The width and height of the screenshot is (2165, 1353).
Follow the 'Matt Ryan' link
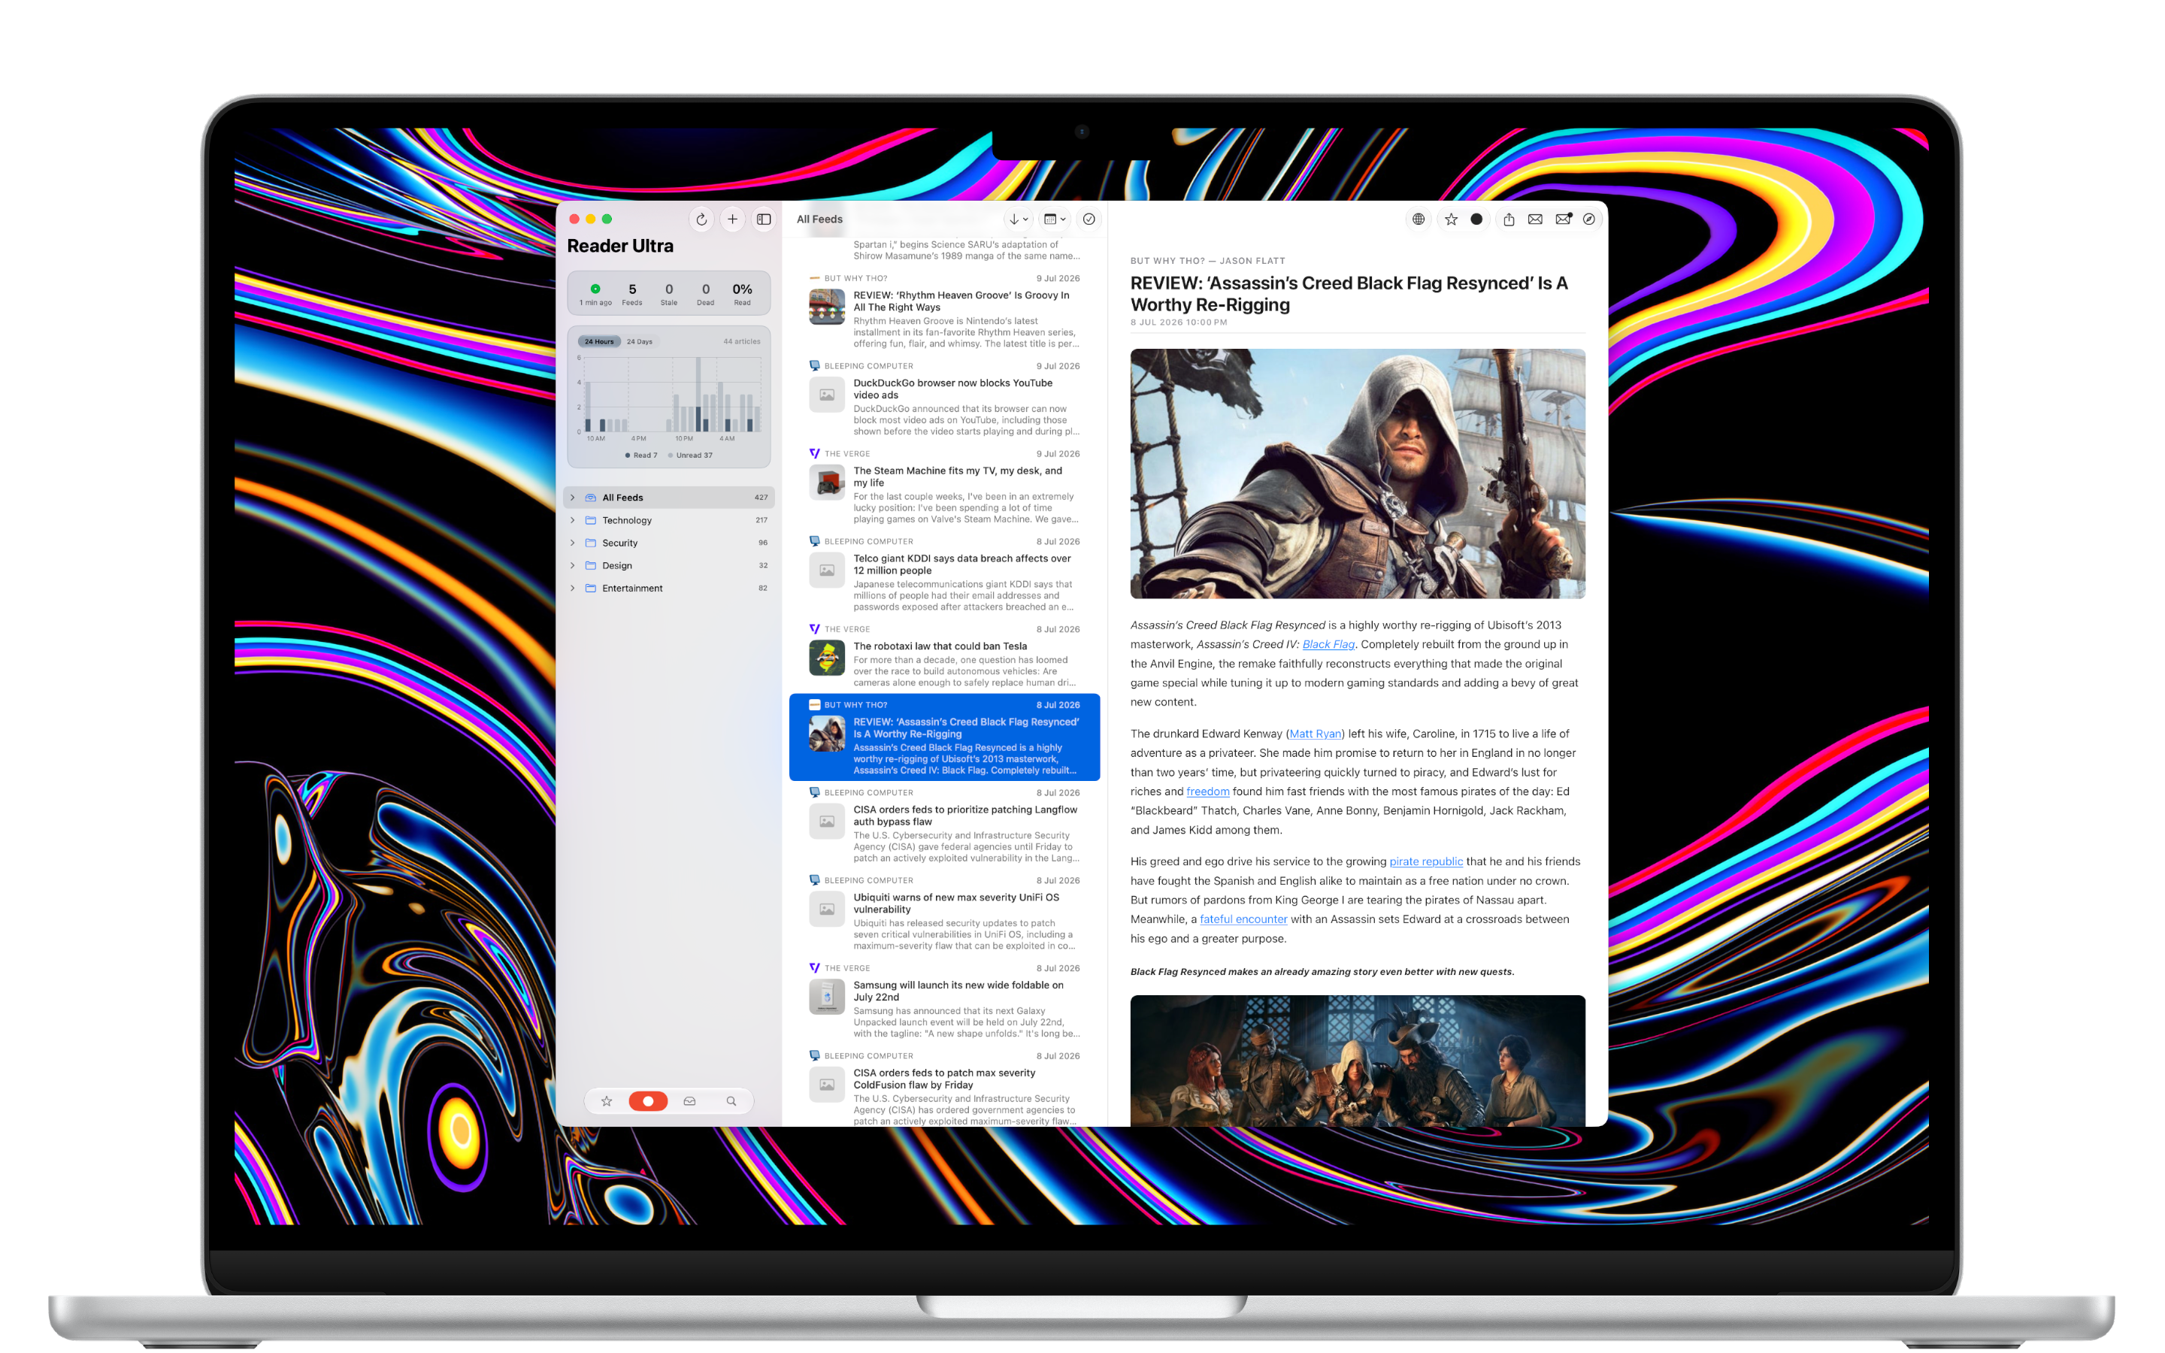(x=1315, y=734)
